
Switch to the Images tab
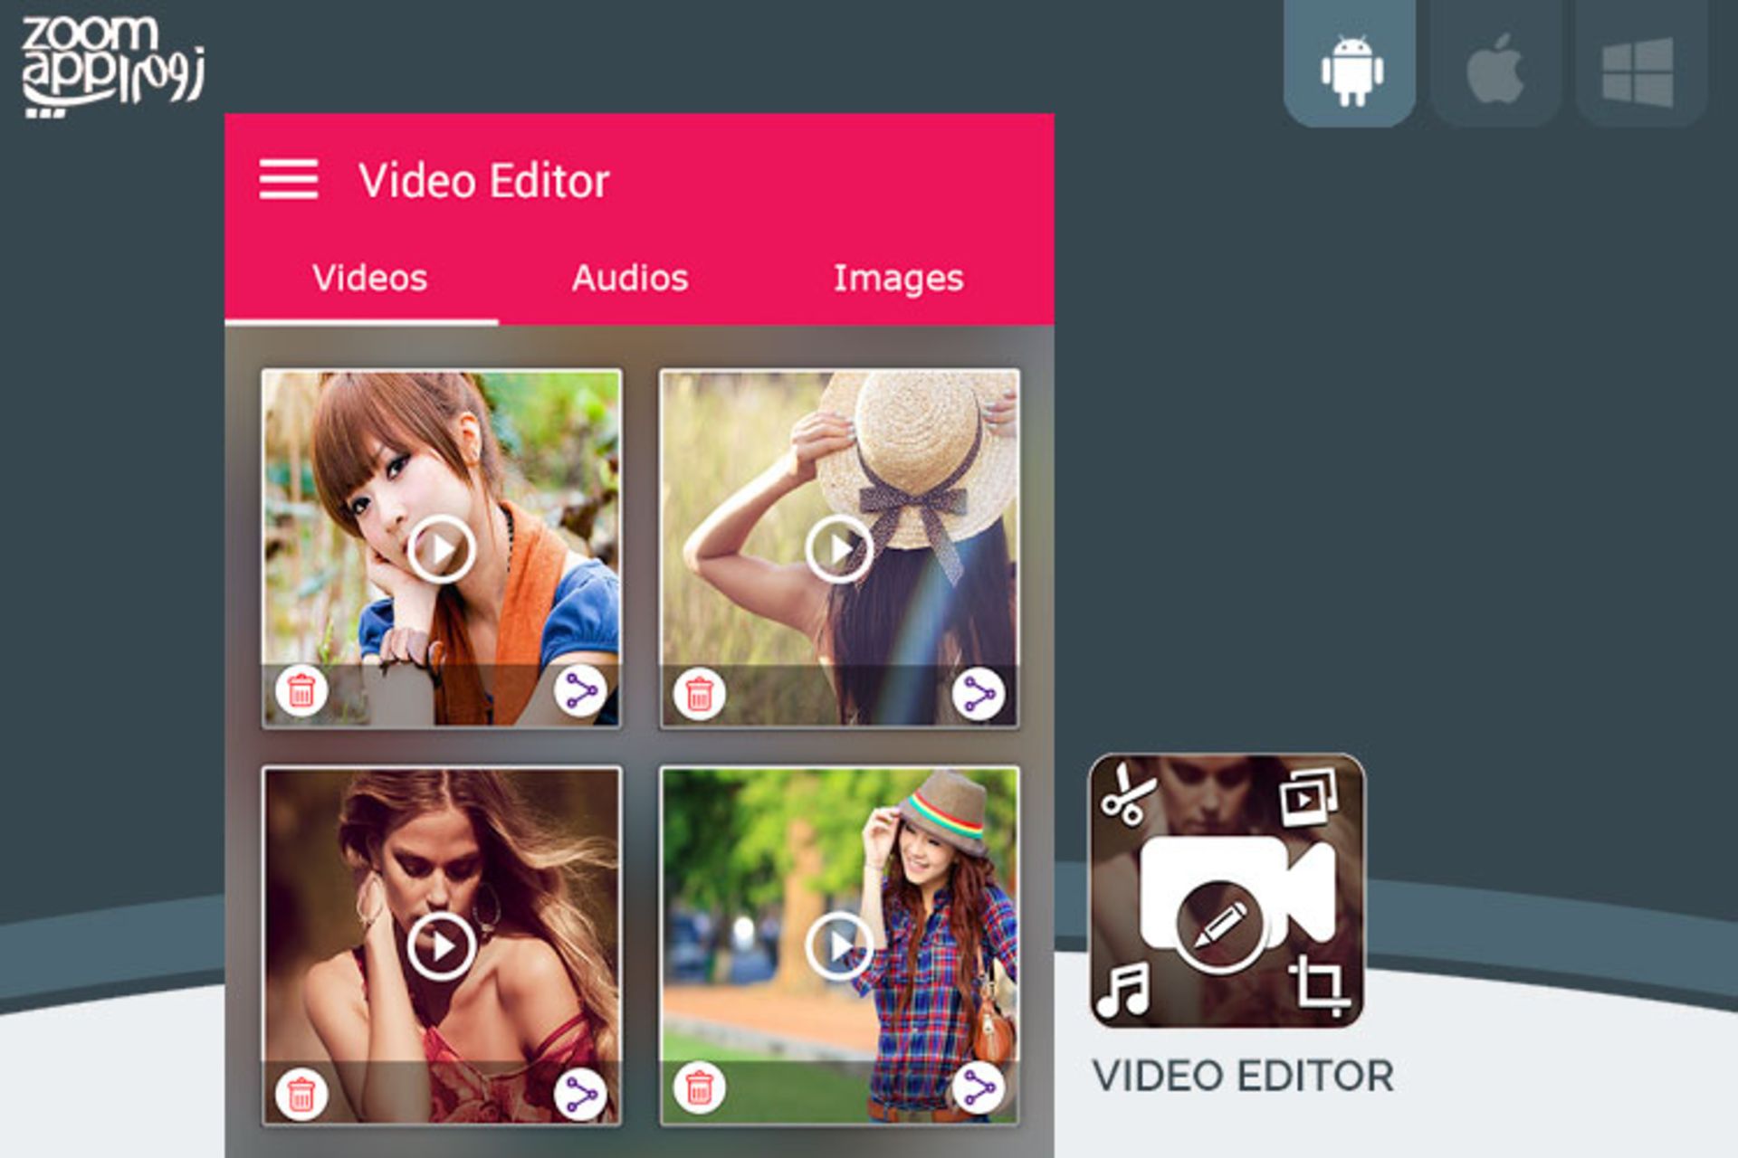click(x=898, y=278)
